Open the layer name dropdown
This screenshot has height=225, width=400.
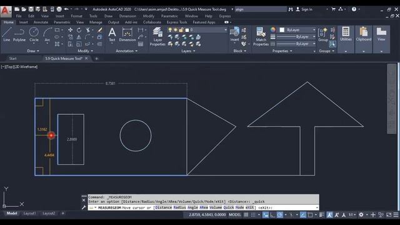click(197, 30)
